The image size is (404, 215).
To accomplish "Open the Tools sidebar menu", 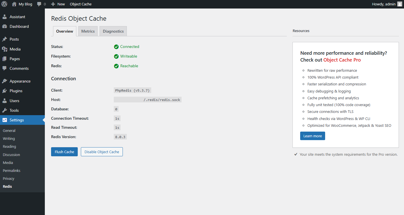I will point(14,110).
